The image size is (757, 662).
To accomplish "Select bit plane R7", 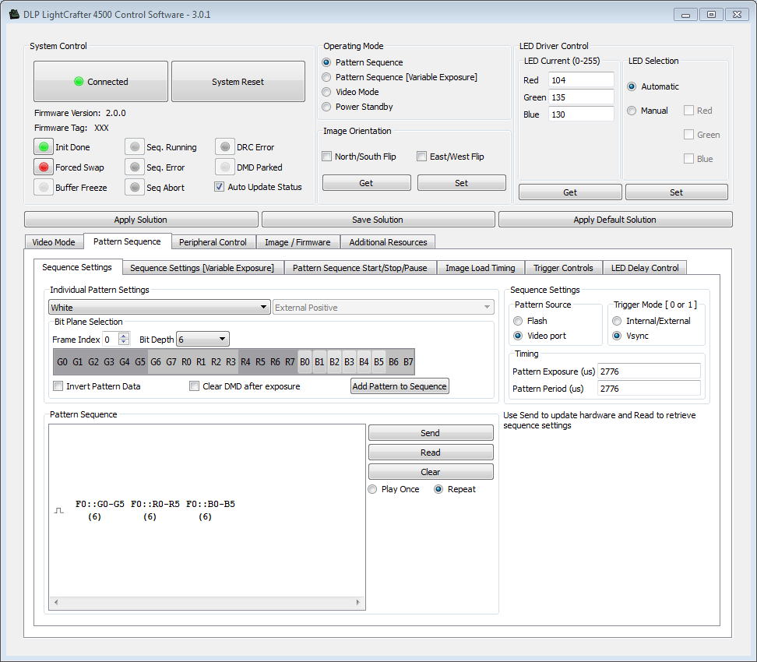I will point(290,361).
